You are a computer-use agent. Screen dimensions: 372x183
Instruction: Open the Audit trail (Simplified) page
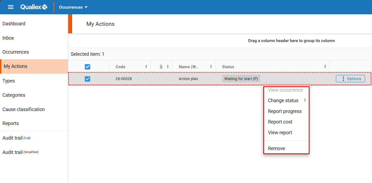[x=20, y=152]
